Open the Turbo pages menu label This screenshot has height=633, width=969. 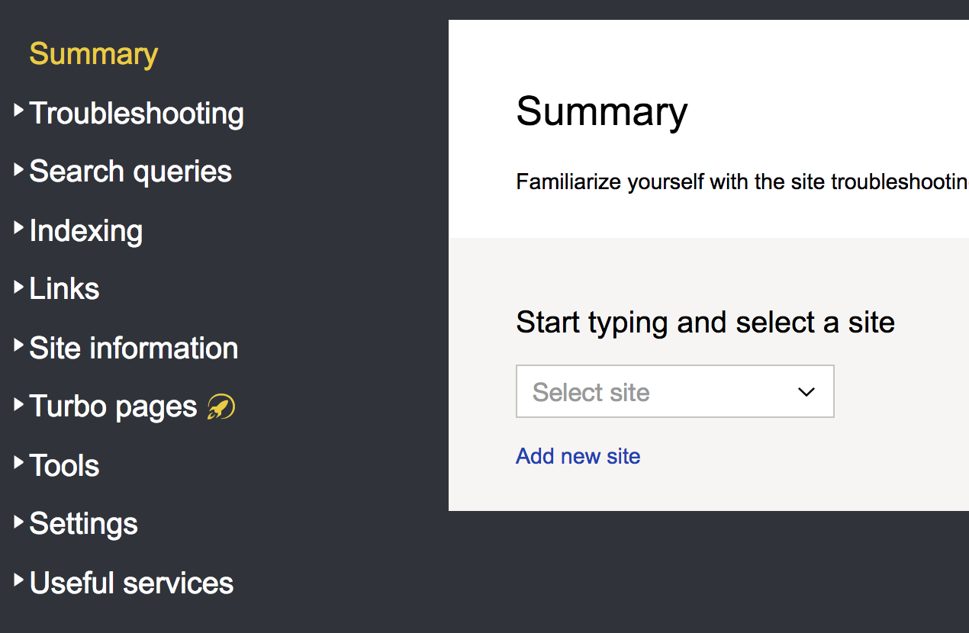(x=113, y=407)
